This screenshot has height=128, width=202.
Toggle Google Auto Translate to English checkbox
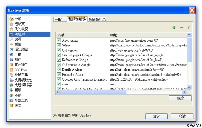click(59, 79)
